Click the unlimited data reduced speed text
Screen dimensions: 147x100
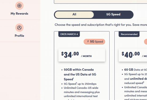coord(136,81)
